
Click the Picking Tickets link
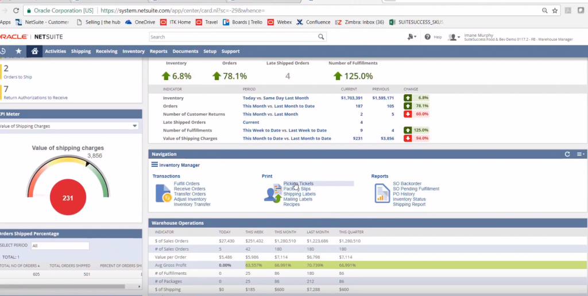tap(299, 184)
